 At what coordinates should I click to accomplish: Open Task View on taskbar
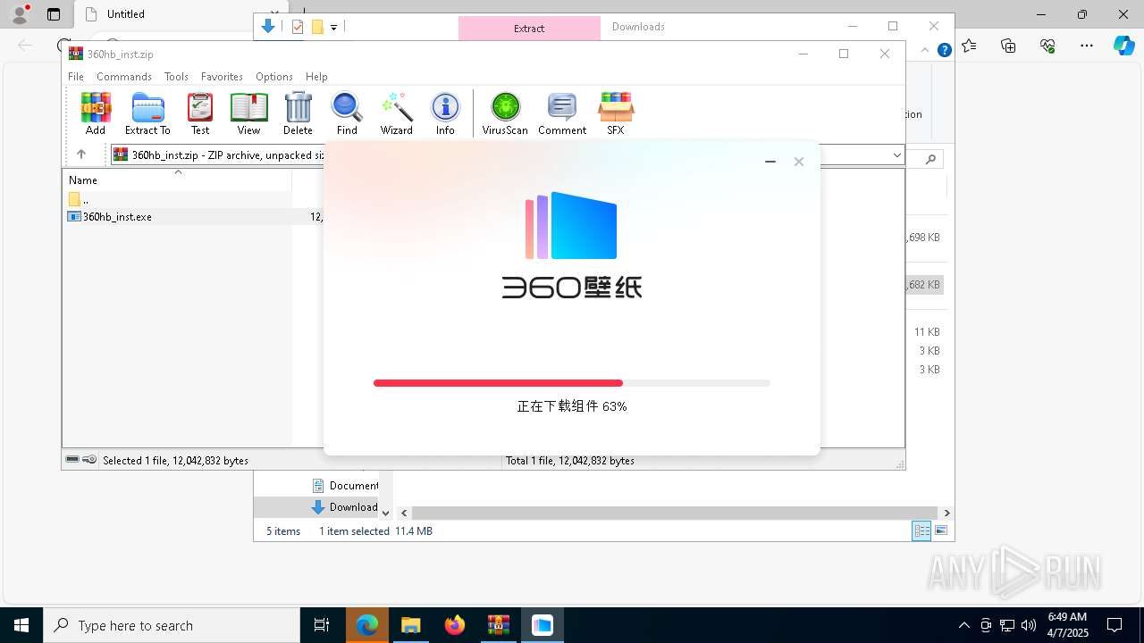click(322, 625)
